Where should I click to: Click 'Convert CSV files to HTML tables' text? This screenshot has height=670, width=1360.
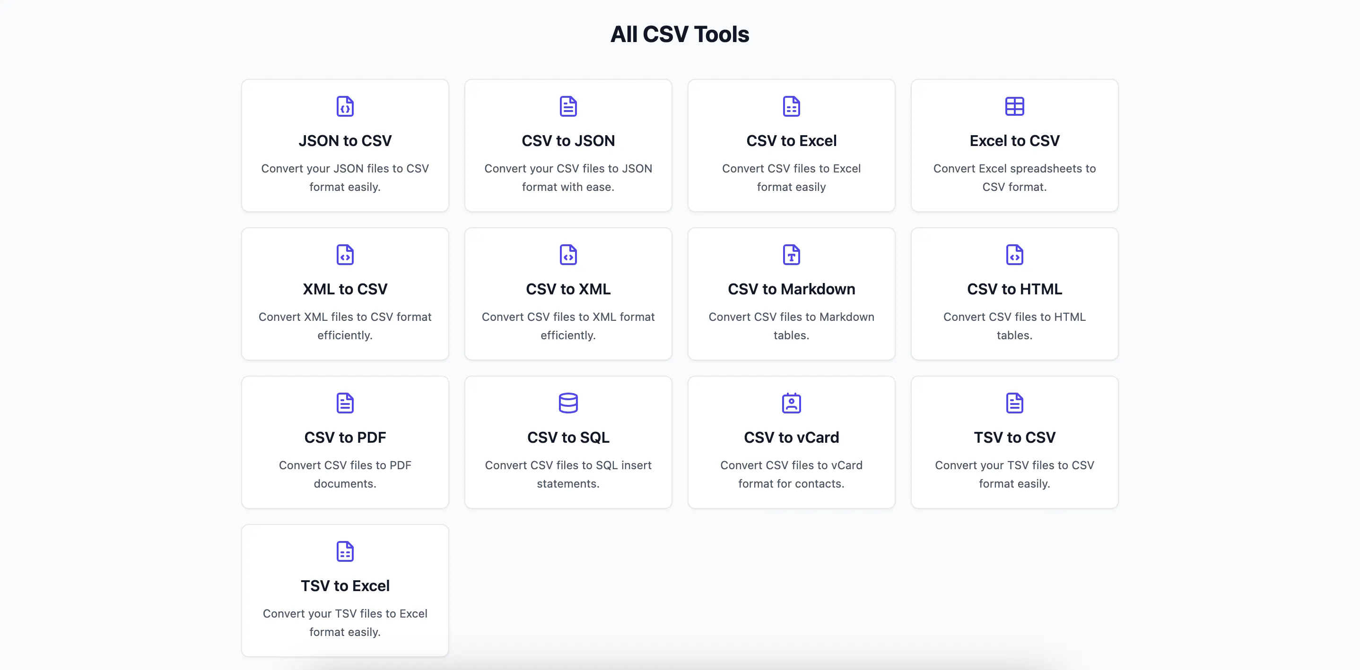pyautogui.click(x=1014, y=326)
